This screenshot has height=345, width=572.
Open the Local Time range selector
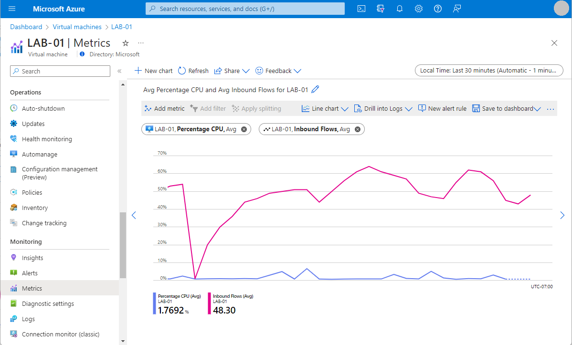click(489, 71)
